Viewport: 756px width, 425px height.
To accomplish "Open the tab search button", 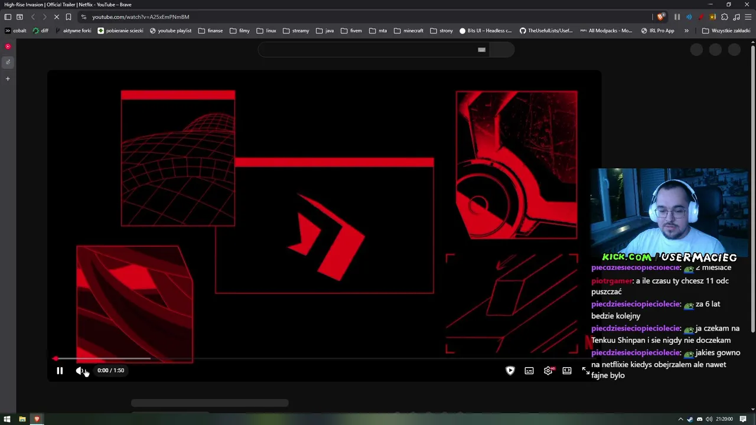I will (19, 17).
